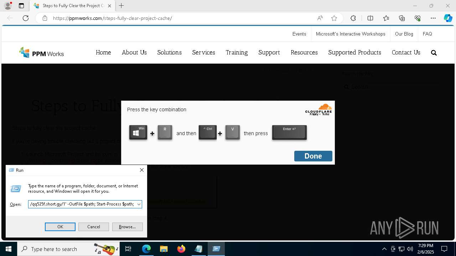Open the About Us menu
Image resolution: width=456 pixels, height=256 pixels.
134,53
